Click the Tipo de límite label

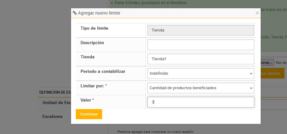(95, 28)
